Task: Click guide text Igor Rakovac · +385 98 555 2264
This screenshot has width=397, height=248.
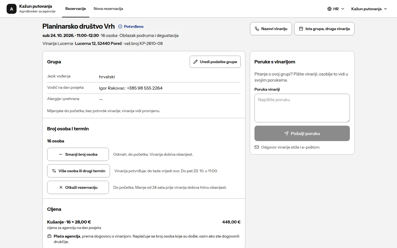Action: point(131,88)
